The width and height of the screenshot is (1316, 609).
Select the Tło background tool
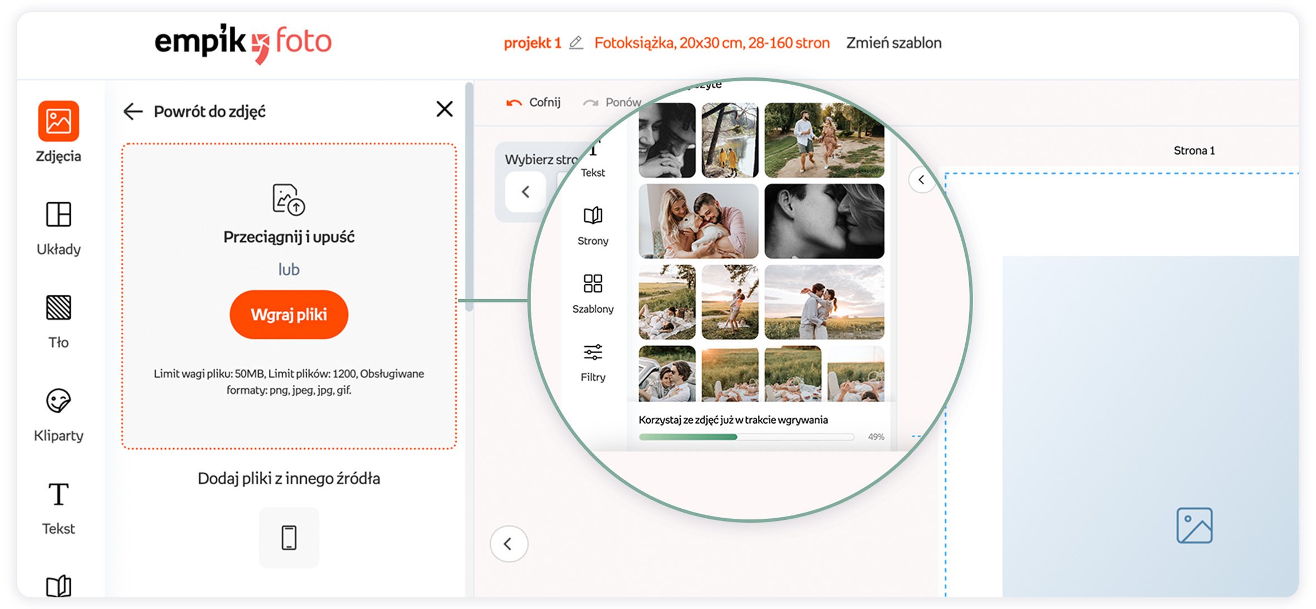(59, 308)
